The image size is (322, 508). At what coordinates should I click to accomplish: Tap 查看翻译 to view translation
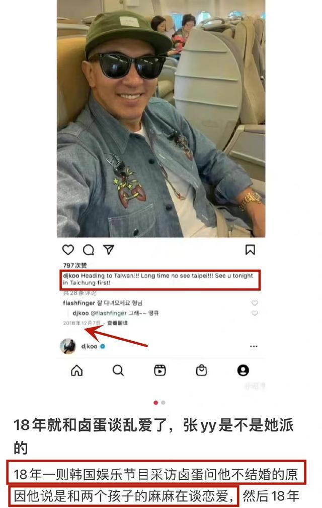(x=117, y=323)
